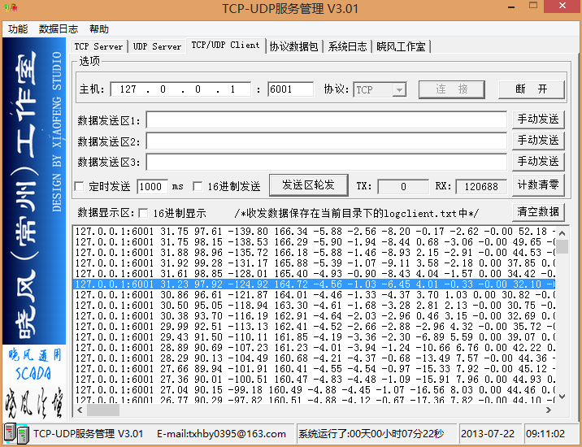Select the data row starting 29.43 91.50
Screen dimensions: 582x447
tap(314, 337)
